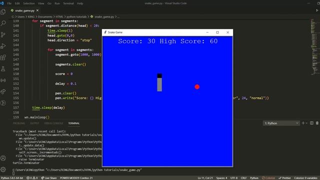This screenshot has height=180, width=320.
Task: Open the '1: Python' terminal dropdown
Action: [x=281, y=123]
